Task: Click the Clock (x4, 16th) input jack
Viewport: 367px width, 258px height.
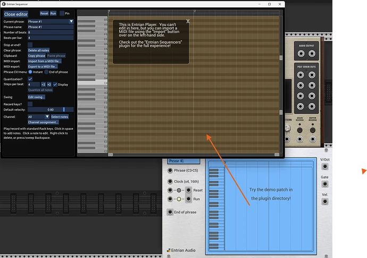Action: [x=170, y=181]
